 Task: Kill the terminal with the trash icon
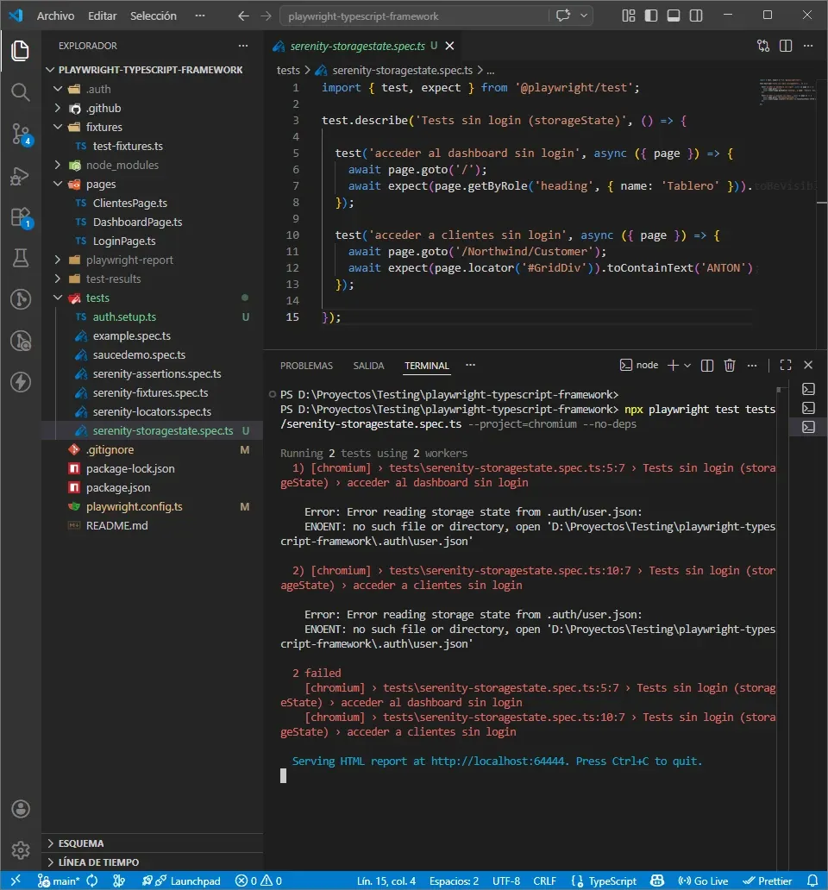[729, 365]
